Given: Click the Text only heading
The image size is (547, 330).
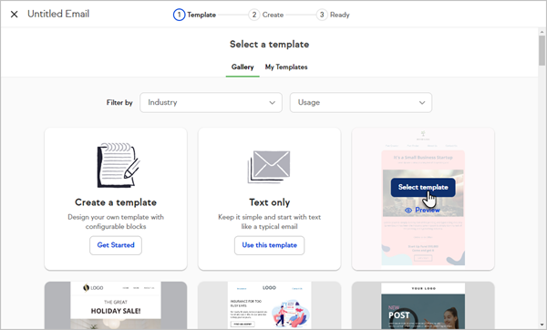Looking at the screenshot, I should pyautogui.click(x=269, y=202).
